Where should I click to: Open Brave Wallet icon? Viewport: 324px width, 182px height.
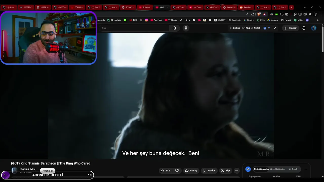pyautogui.click(x=305, y=14)
